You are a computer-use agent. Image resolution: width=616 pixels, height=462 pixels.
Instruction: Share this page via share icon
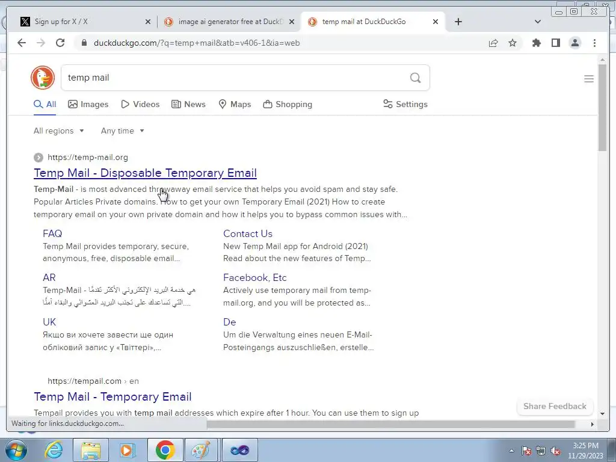click(493, 43)
